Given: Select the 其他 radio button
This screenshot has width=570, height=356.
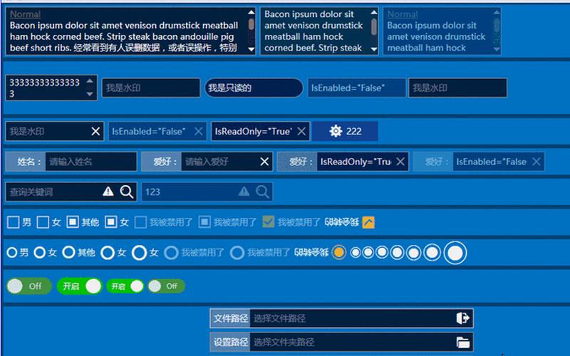Looking at the screenshot, I should 68,252.
